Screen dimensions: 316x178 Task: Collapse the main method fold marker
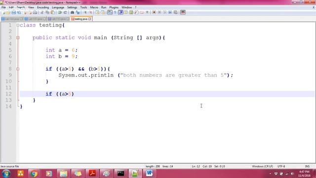pos(18,38)
